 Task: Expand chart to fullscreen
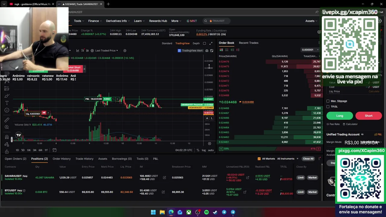[211, 43]
